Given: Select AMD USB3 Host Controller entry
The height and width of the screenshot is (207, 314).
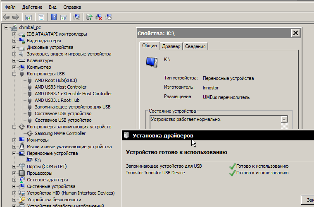Looking at the screenshot, I should pos(60,87).
